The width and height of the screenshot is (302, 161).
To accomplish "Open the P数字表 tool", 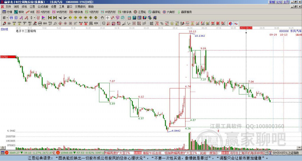I will (x=76, y=12).
